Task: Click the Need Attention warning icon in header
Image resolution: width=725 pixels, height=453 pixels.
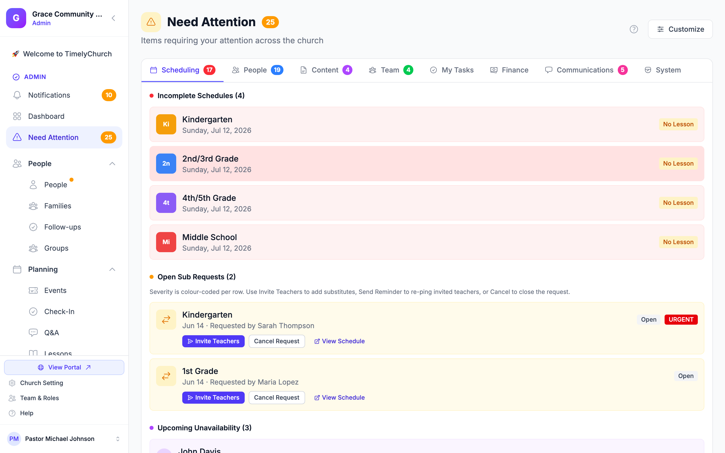Action: [x=151, y=22]
